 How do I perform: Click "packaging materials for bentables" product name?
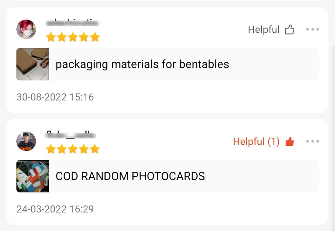tap(142, 64)
